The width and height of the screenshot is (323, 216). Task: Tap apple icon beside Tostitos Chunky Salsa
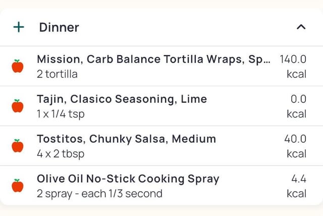18,146
